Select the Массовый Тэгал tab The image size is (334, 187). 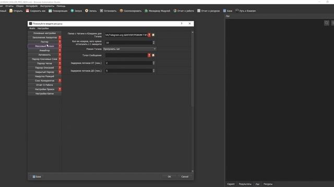[44, 46]
